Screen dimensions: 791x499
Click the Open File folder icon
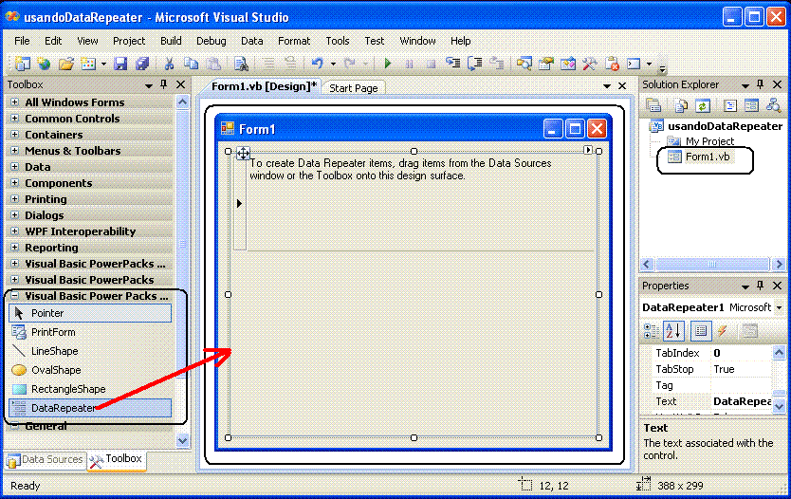(x=66, y=64)
